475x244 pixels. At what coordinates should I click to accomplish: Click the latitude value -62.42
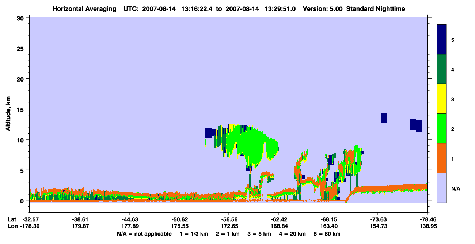tap(278, 219)
